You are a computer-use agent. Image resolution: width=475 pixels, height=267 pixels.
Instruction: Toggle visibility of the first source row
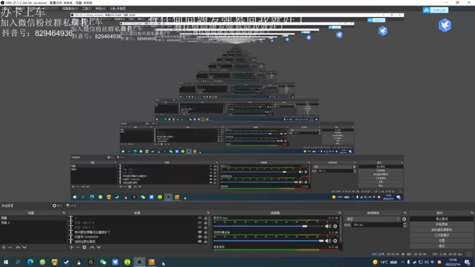click(x=199, y=218)
